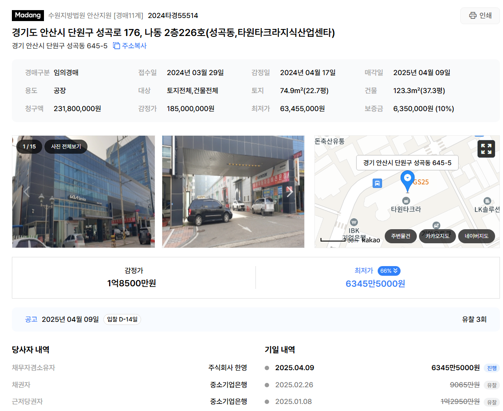The width and height of the screenshot is (503, 411).
Task: Click the 유찰 3회 text
Action: 474,319
